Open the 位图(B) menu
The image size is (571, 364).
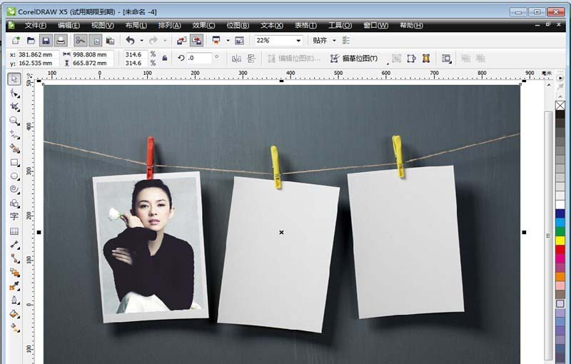(238, 25)
